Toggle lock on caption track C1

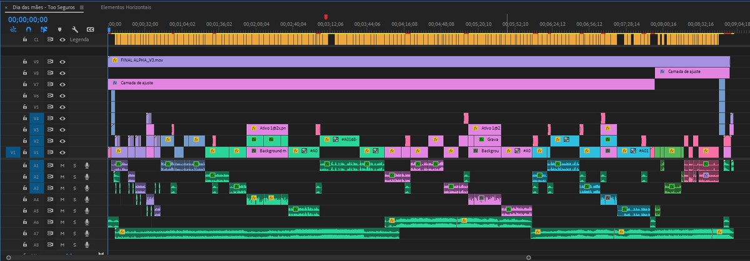[x=25, y=39]
